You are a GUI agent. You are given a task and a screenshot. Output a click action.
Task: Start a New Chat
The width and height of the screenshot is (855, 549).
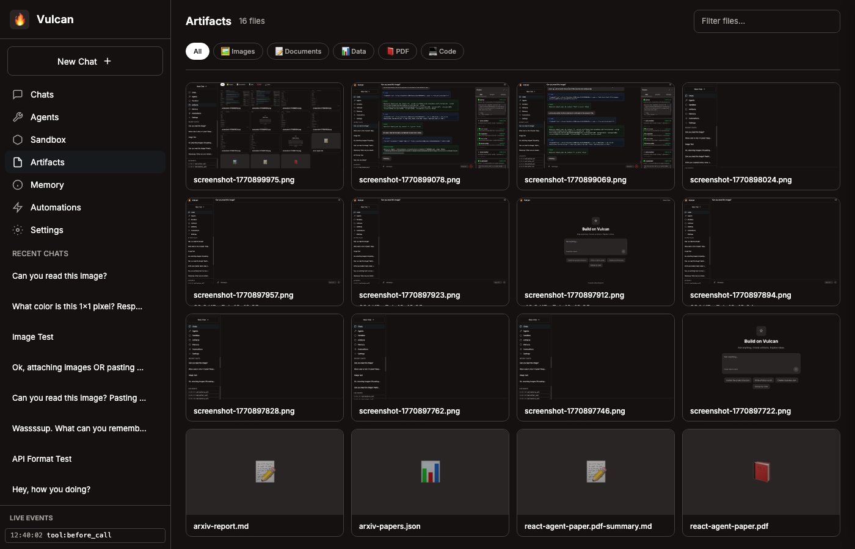point(85,61)
